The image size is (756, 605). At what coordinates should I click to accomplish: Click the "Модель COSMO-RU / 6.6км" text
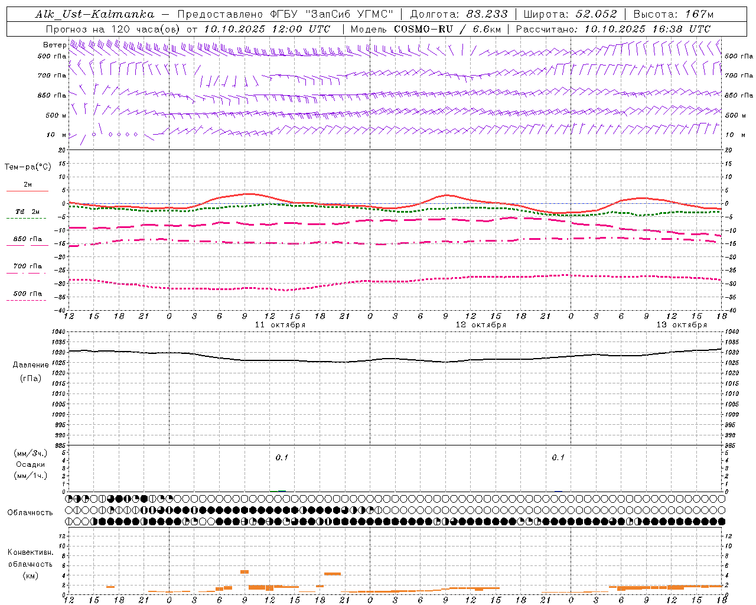coord(425,29)
